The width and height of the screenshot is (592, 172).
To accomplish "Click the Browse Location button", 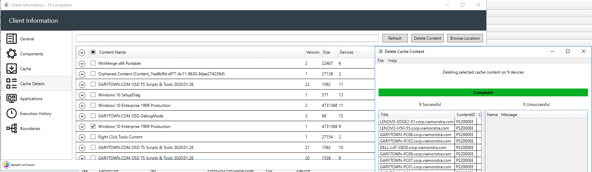I will click(x=465, y=38).
